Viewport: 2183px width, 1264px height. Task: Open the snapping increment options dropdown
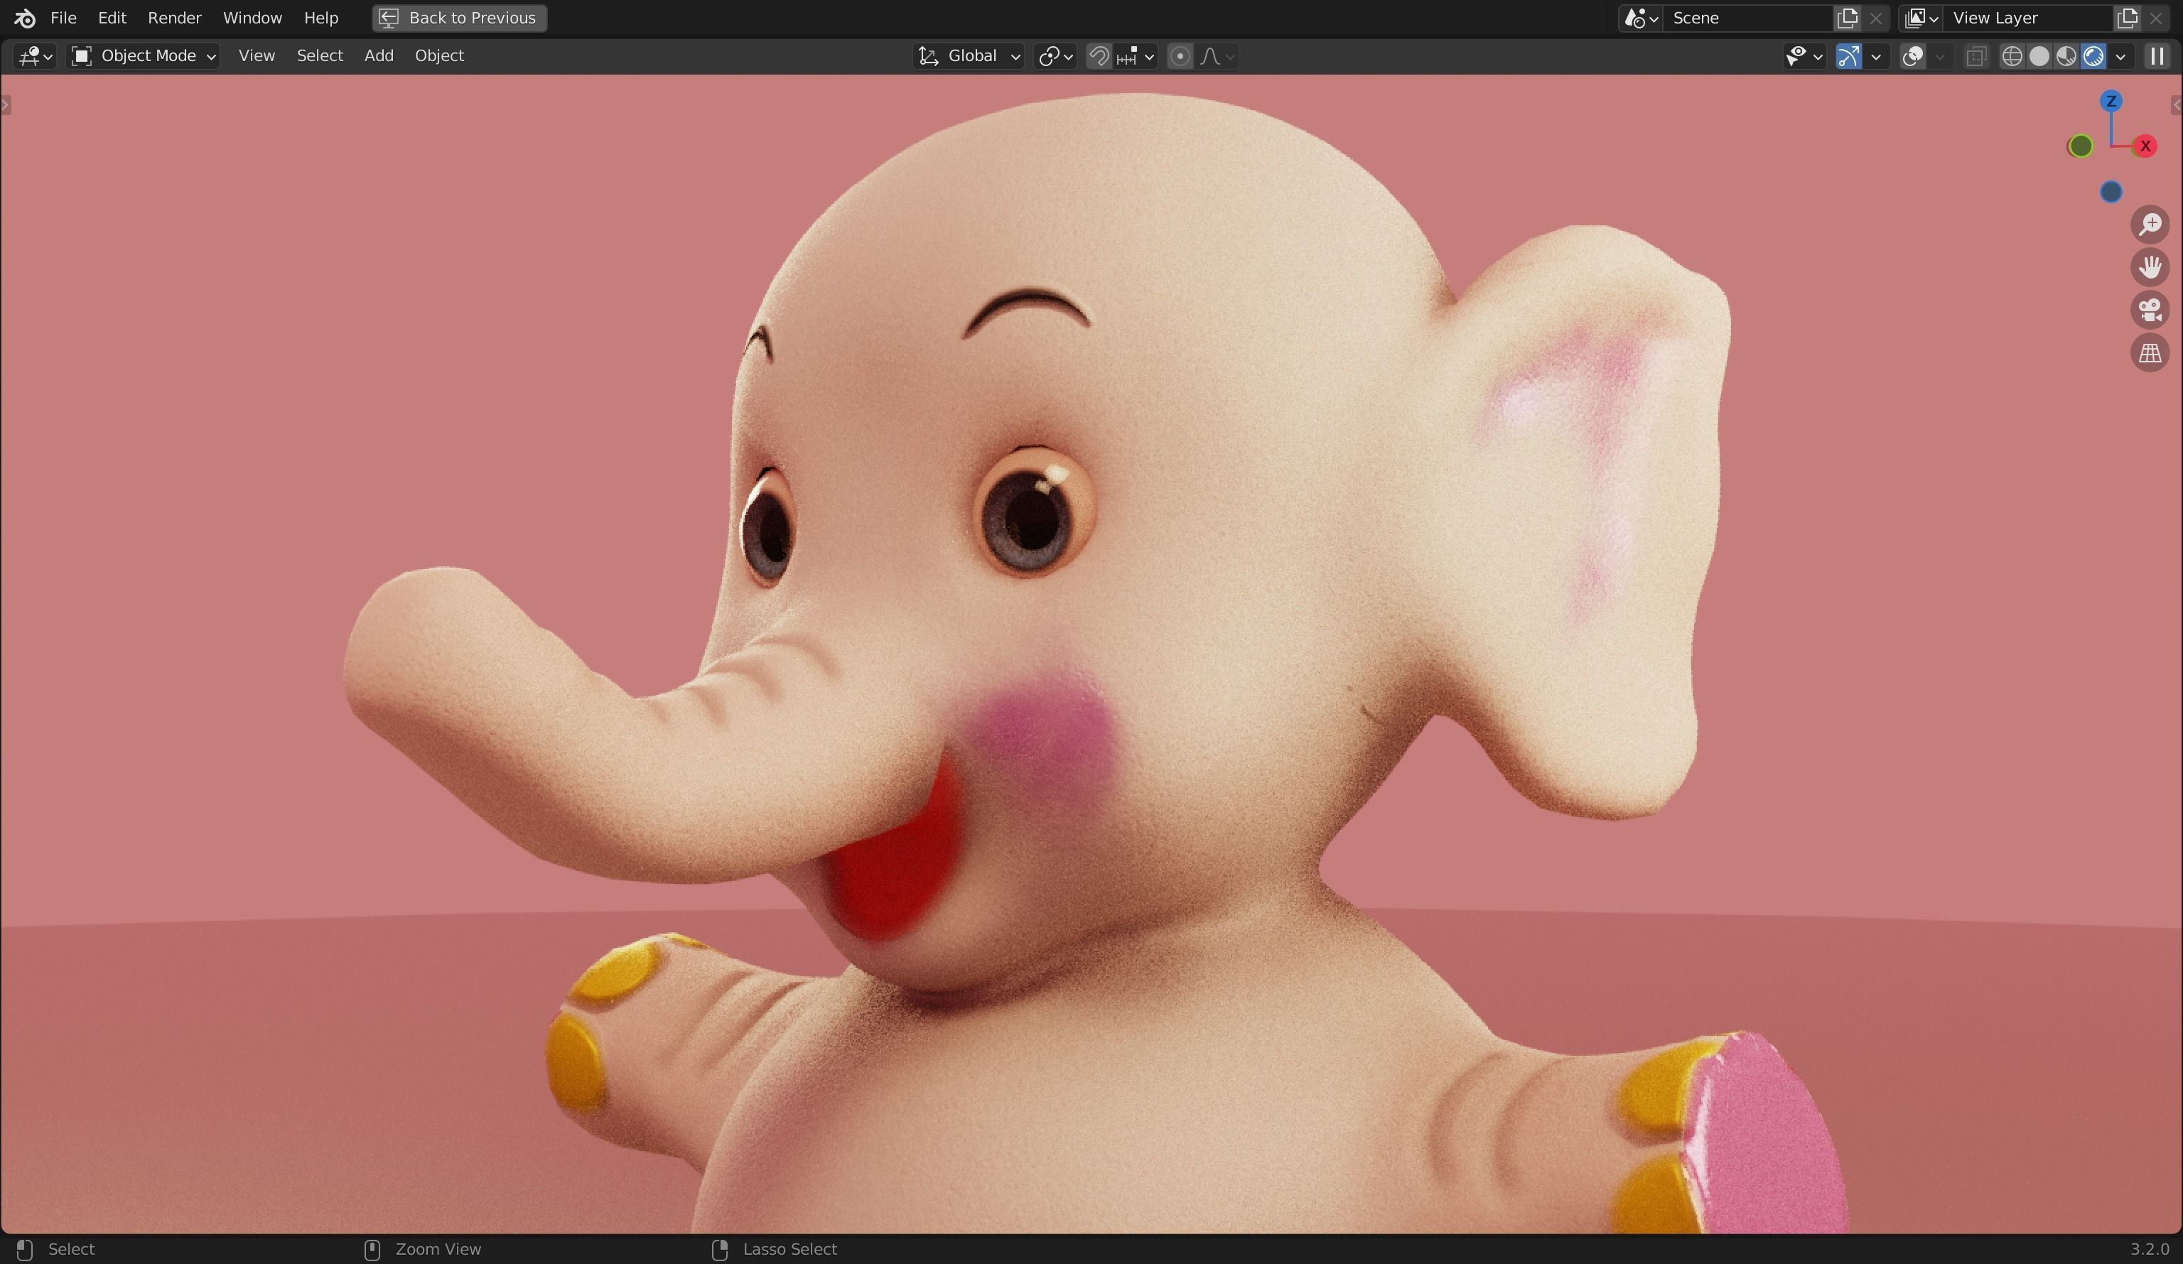(x=1136, y=56)
